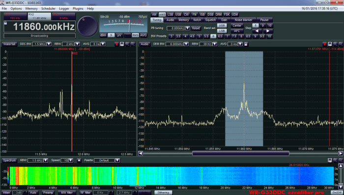Open DDC BW 1.5 MHz dropdown
Viewport: 344px width, 195px height.
[49, 44]
